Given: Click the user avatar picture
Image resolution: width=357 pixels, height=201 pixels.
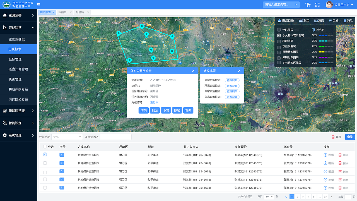Looking at the screenshot, I should point(329,5).
